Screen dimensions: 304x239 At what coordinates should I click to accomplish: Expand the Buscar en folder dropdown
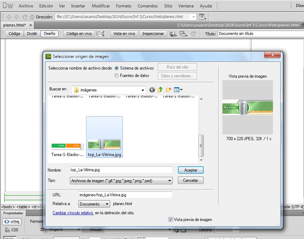(x=143, y=90)
